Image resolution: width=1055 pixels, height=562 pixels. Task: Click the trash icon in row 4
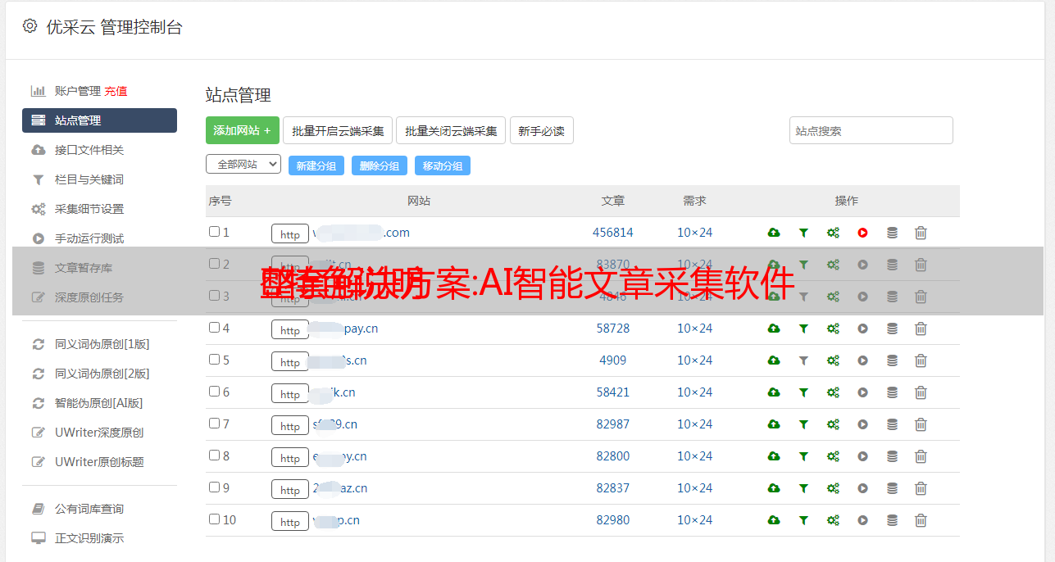click(921, 329)
